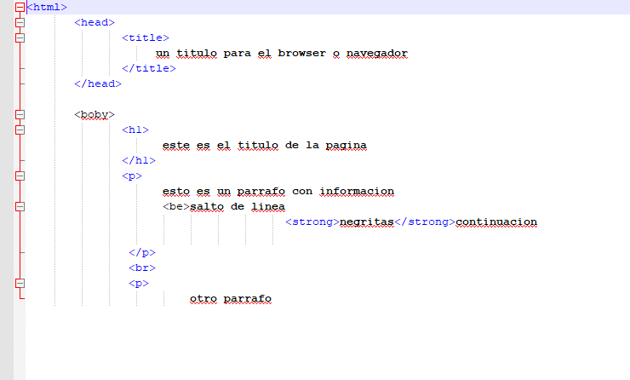Click the br tag line
Viewport: 630px width, 380px height.
point(141,268)
